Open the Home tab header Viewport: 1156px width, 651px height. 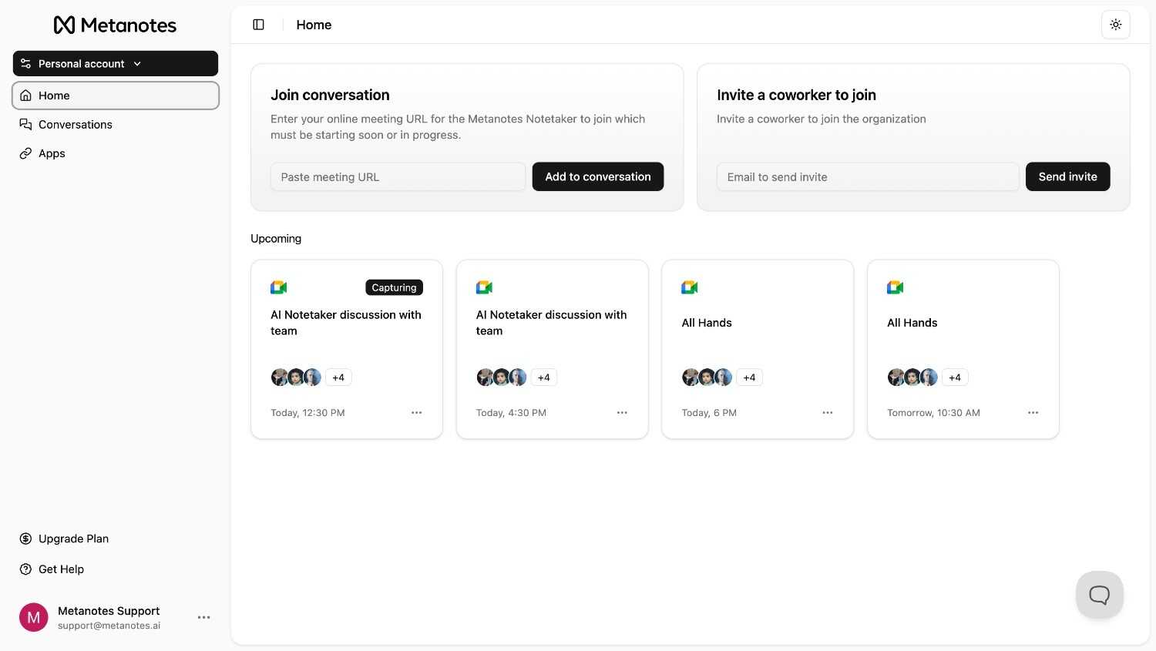click(x=313, y=24)
